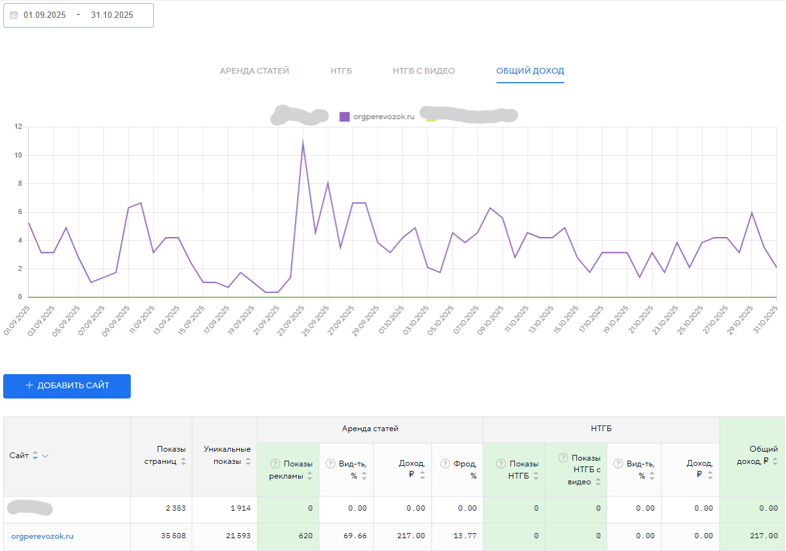Sort by Общий доход column arrows
The width and height of the screenshot is (786, 551).
(x=775, y=461)
